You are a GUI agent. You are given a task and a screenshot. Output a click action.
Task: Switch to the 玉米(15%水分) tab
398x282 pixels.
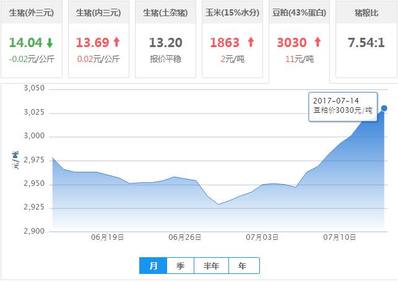pos(232,39)
